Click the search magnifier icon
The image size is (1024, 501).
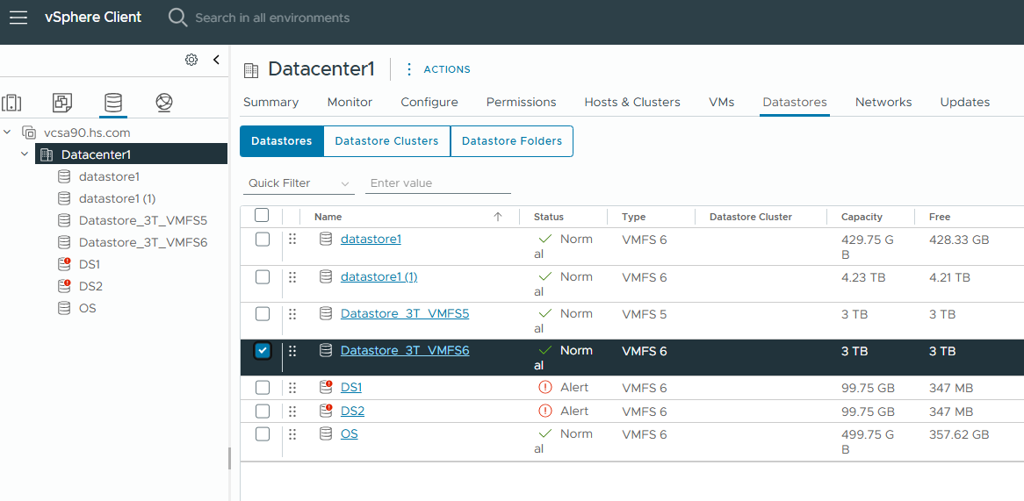(x=177, y=18)
